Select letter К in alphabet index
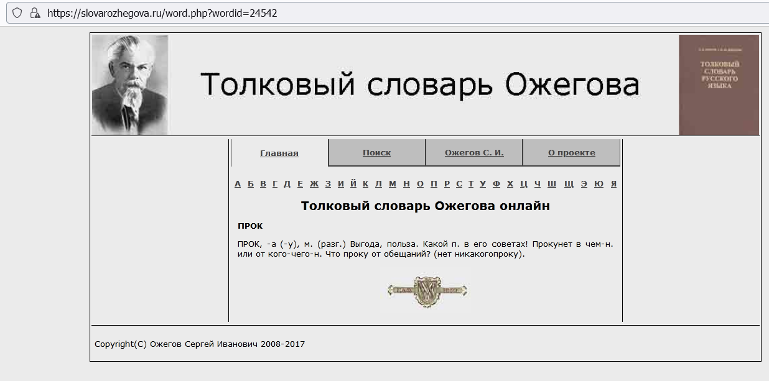 [x=365, y=183]
